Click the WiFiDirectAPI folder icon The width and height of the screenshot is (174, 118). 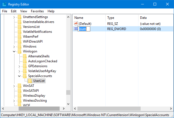point(20,42)
